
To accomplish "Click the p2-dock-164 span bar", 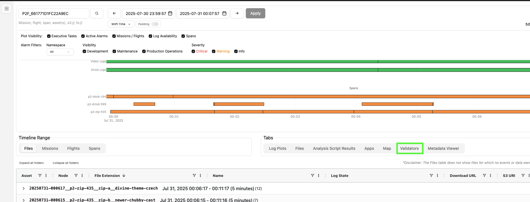I will pyautogui.click(x=318, y=96).
